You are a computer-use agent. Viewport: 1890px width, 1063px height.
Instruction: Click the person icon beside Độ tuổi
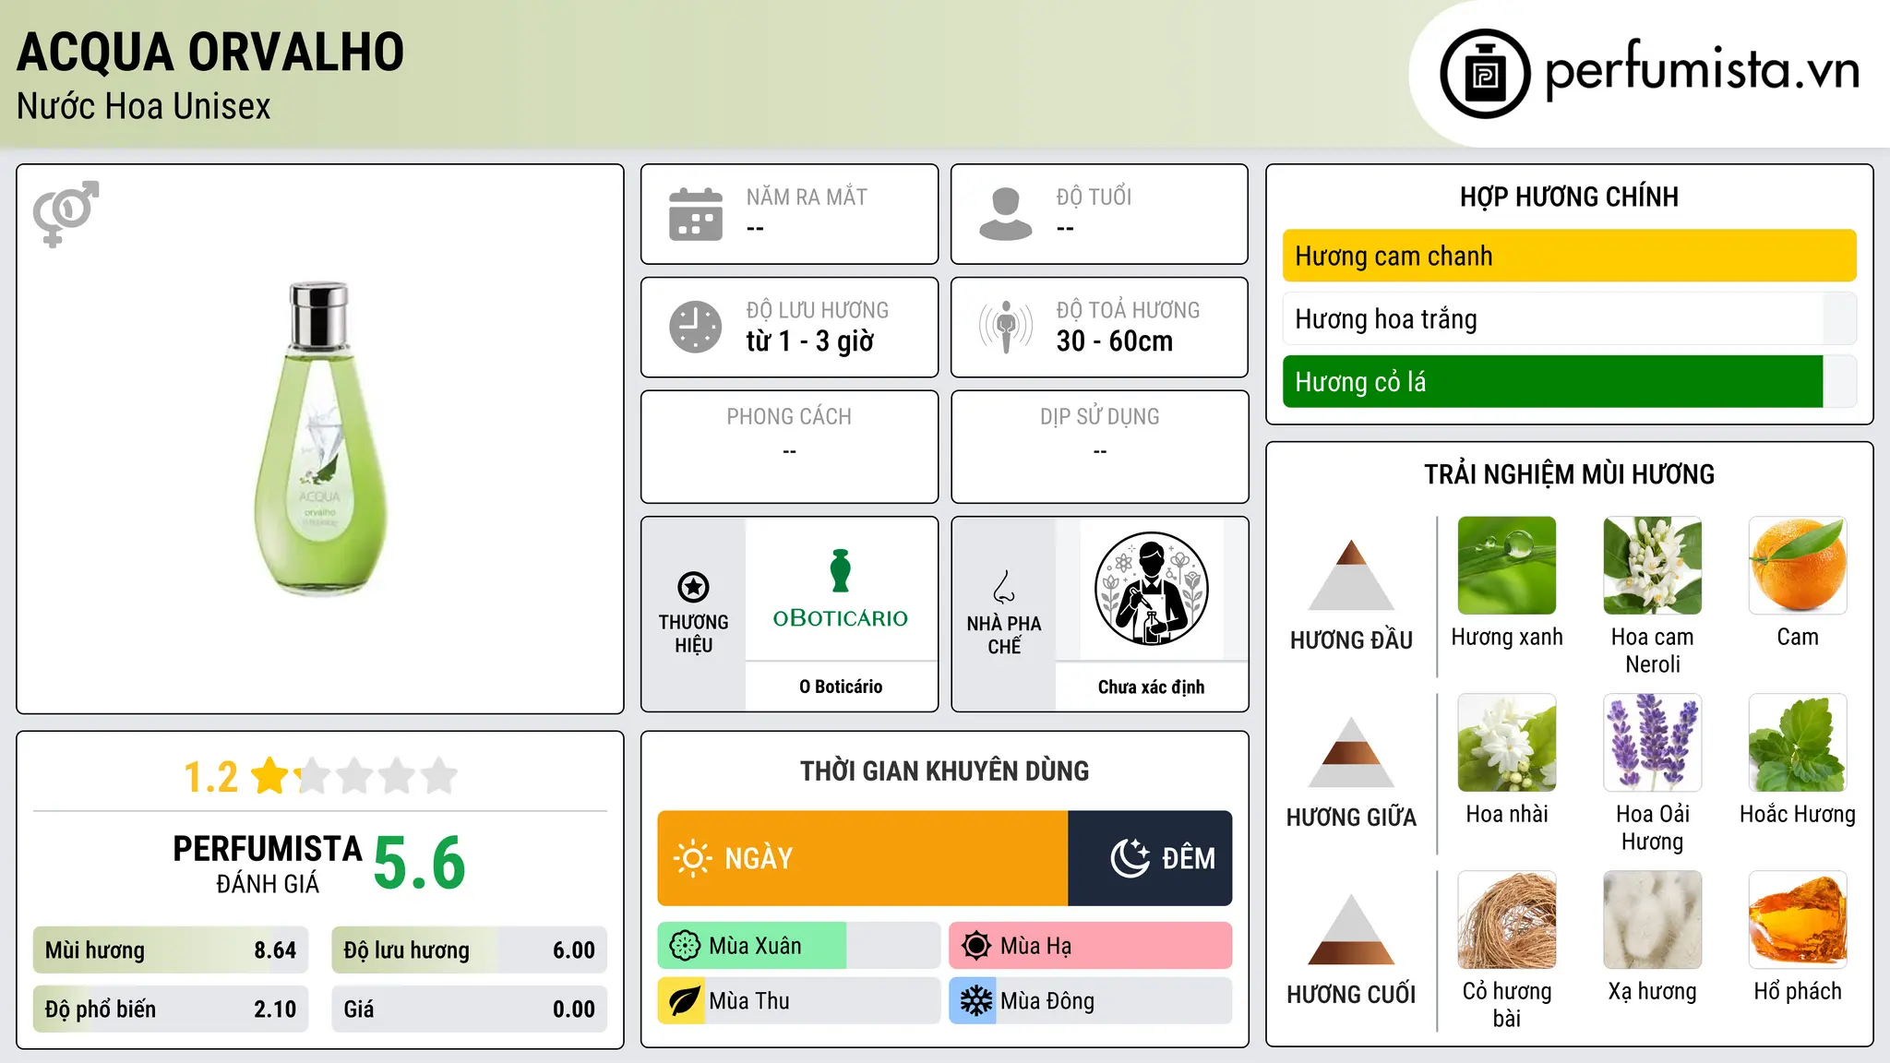pos(1006,214)
